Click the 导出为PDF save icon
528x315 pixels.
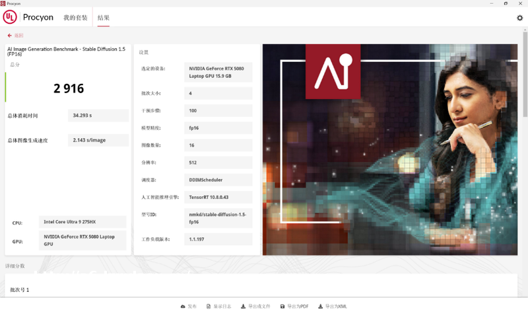[x=282, y=306]
